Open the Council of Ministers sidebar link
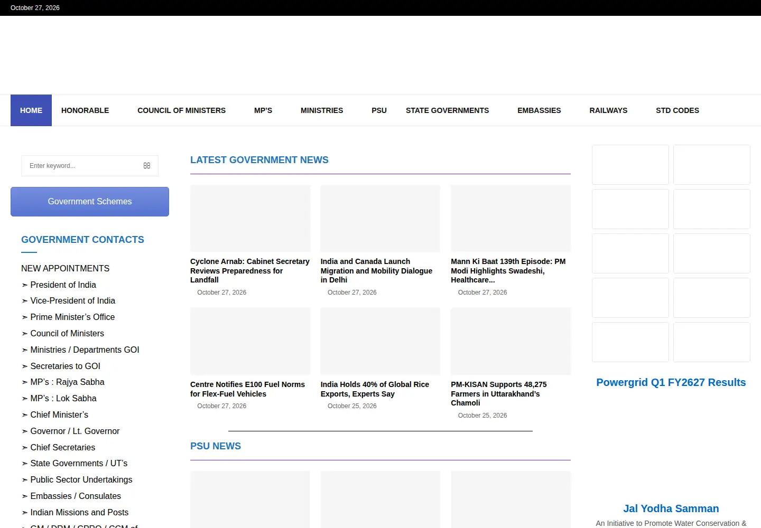The image size is (761, 528). click(67, 334)
